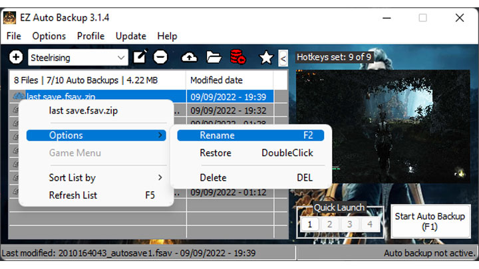The image size is (479, 269).
Task: Open the Profile menu
Action: (x=90, y=36)
